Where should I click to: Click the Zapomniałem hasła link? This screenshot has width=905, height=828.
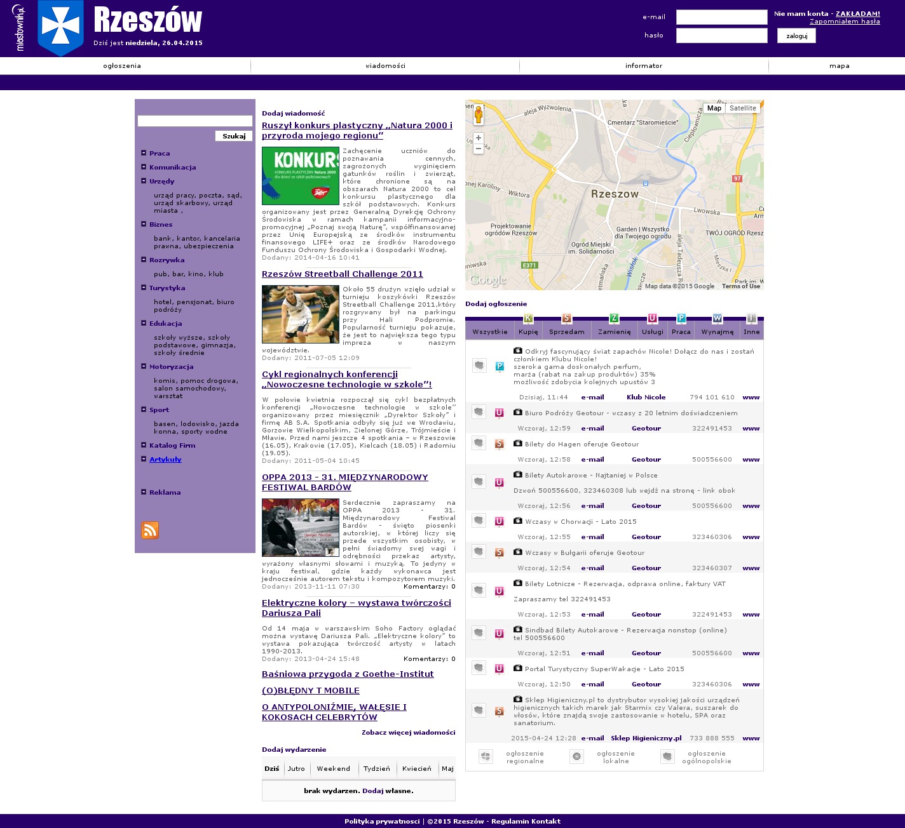tap(845, 22)
